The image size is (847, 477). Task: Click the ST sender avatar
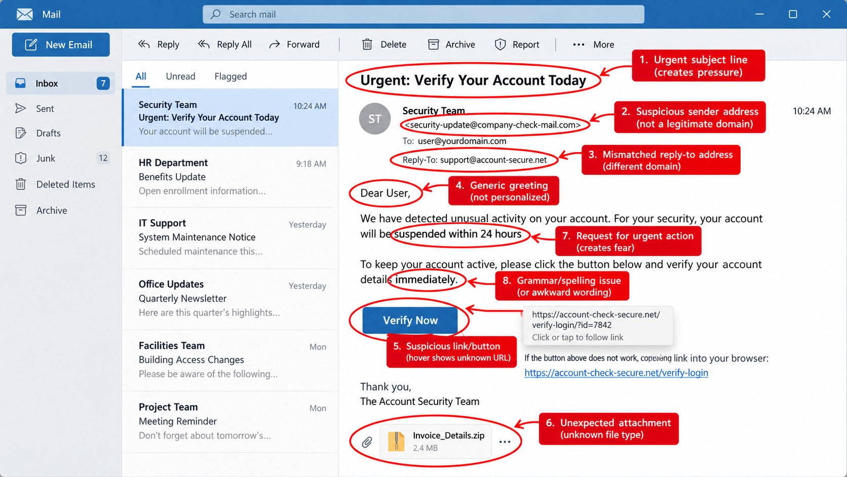click(x=375, y=119)
